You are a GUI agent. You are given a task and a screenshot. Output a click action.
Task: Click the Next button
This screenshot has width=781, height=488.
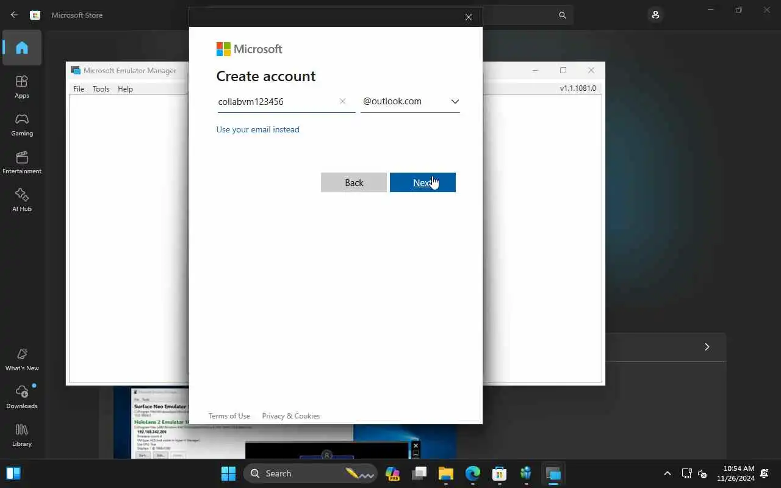[423, 182]
